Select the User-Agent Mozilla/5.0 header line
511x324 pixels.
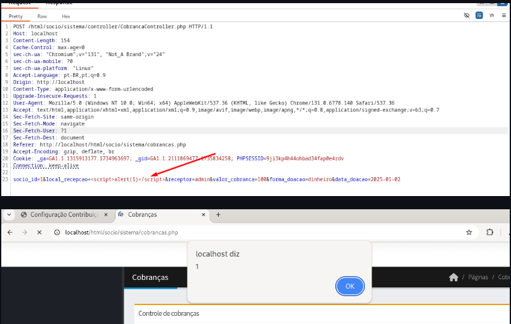[204, 103]
